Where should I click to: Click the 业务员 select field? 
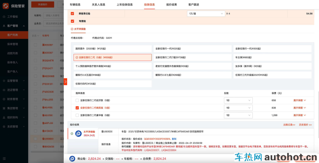[54, 23]
